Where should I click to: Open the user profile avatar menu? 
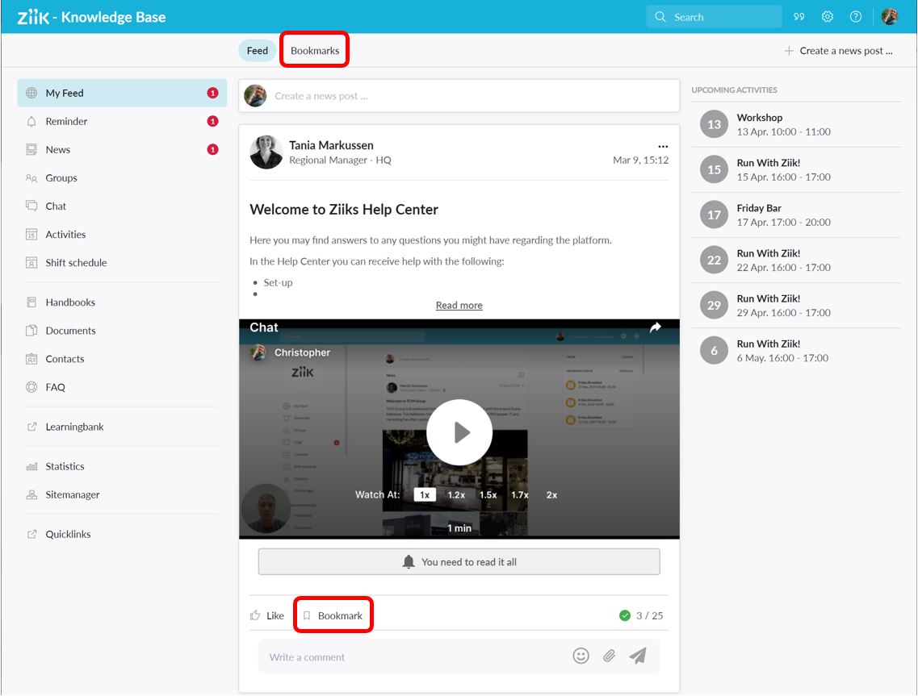(890, 17)
